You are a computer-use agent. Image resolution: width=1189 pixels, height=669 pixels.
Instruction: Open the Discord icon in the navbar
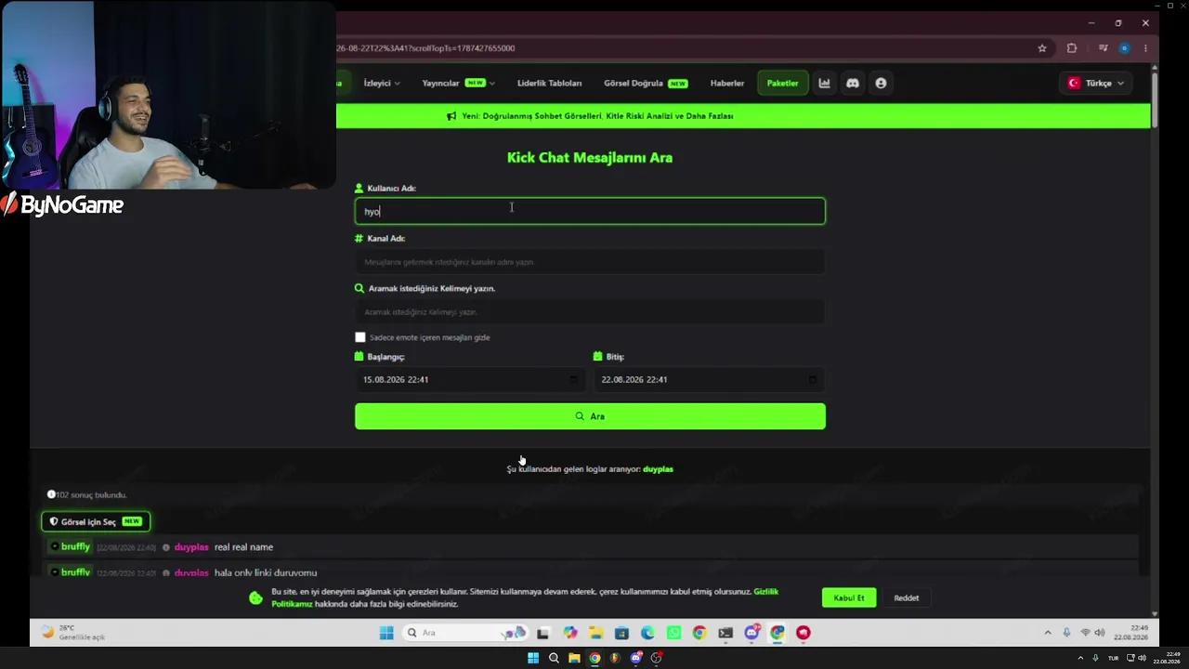(853, 84)
